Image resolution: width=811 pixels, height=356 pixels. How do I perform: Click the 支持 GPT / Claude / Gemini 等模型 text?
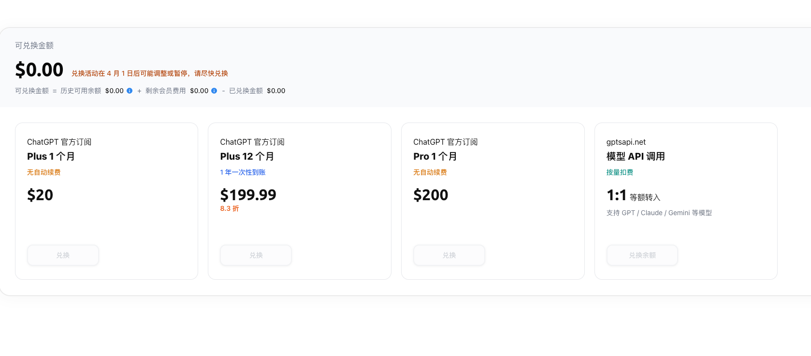pyautogui.click(x=659, y=213)
